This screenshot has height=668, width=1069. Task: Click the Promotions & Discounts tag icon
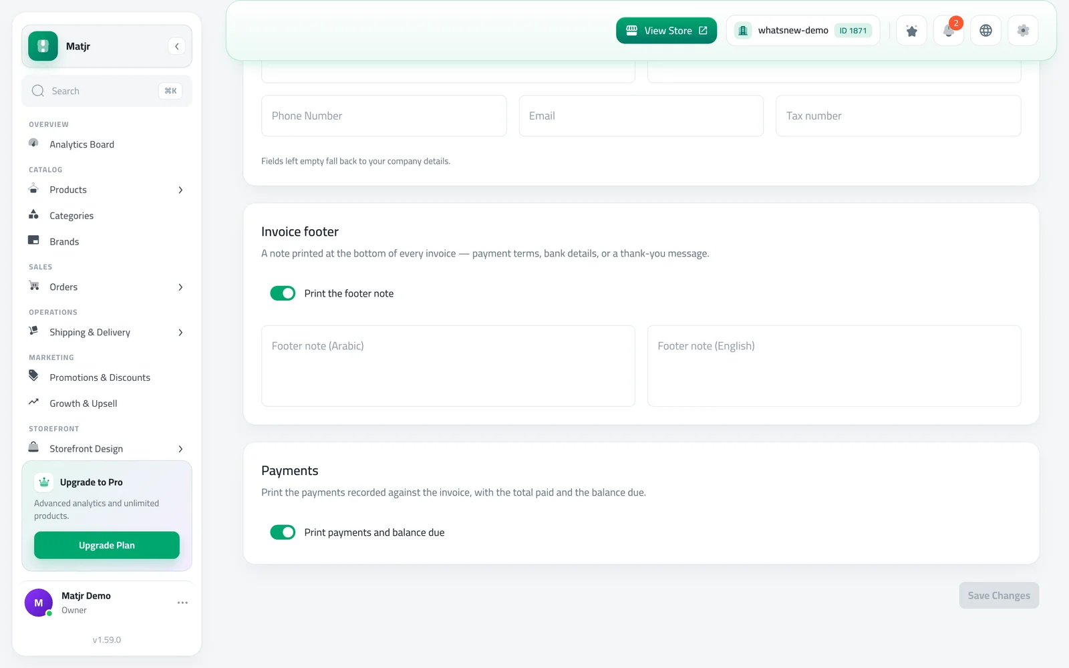click(33, 376)
